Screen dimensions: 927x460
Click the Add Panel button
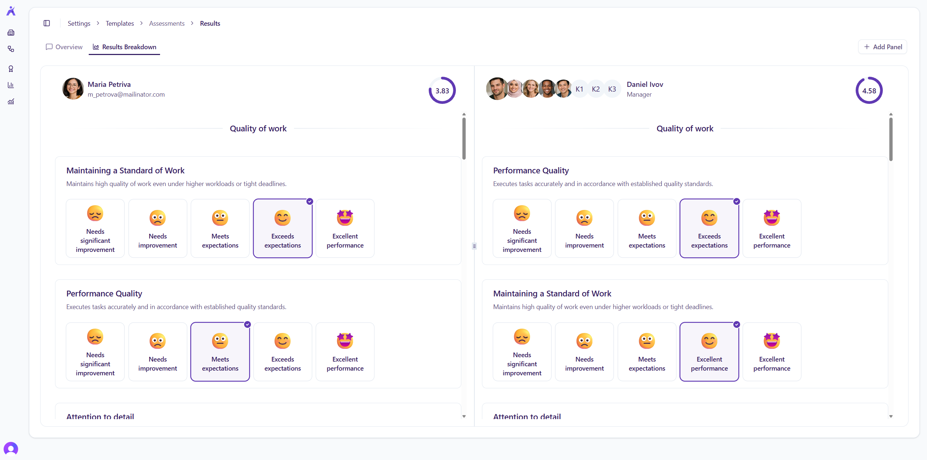point(882,47)
